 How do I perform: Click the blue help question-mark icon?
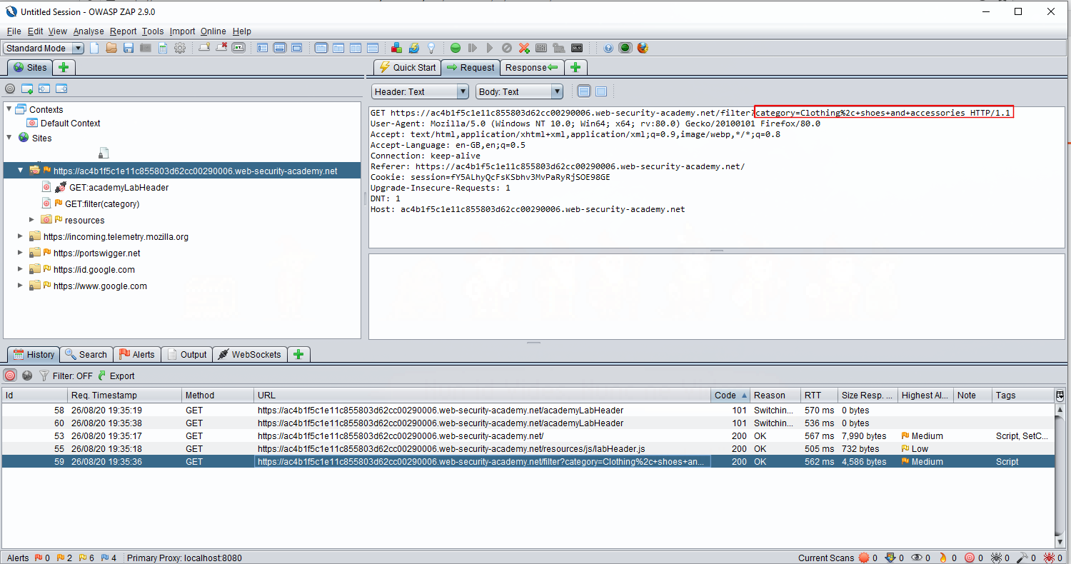click(x=608, y=48)
